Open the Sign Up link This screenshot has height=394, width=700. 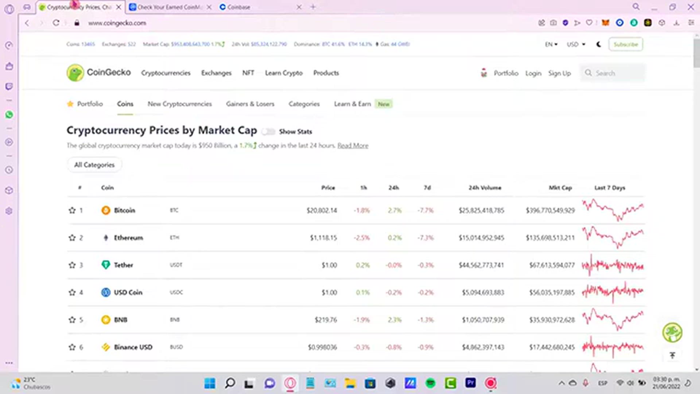click(560, 73)
